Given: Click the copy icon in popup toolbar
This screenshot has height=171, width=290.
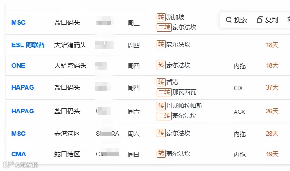Looking at the screenshot, I should click(260, 20).
